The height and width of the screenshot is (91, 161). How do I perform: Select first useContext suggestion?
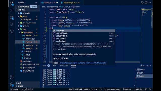pyautogui.click(x=84, y=38)
